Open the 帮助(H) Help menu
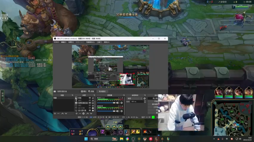The image size is (254, 142). pyautogui.click(x=107, y=42)
